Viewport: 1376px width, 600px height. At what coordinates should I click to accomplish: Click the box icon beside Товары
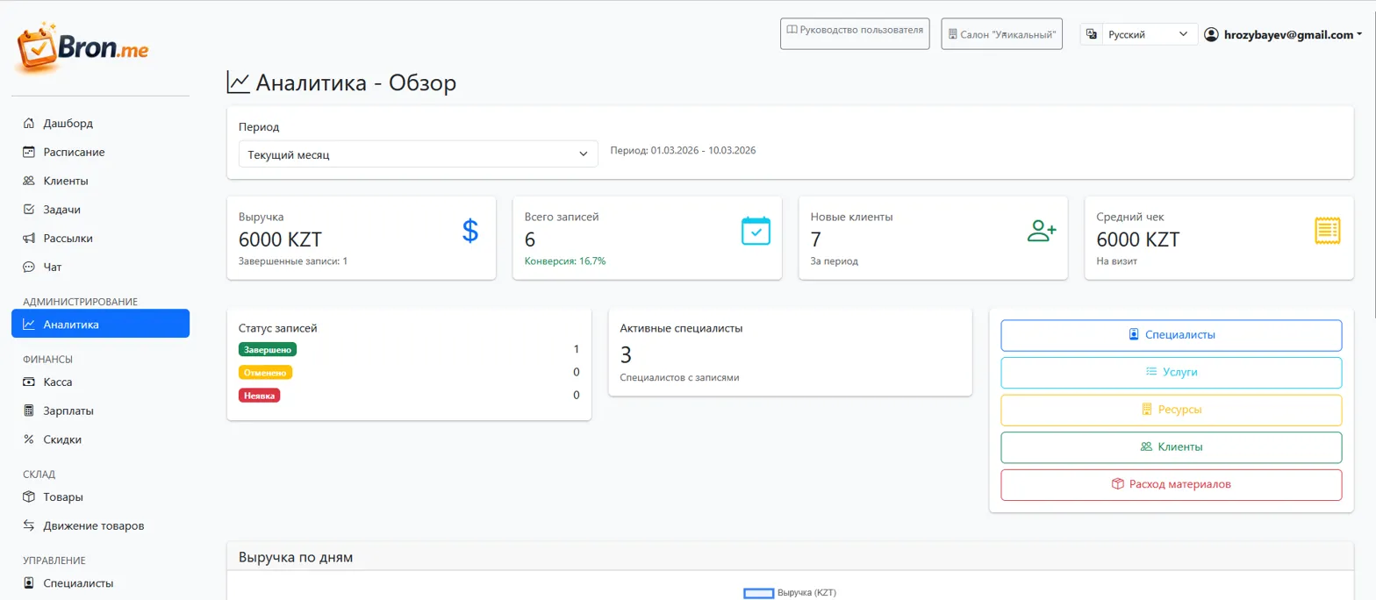(x=29, y=497)
